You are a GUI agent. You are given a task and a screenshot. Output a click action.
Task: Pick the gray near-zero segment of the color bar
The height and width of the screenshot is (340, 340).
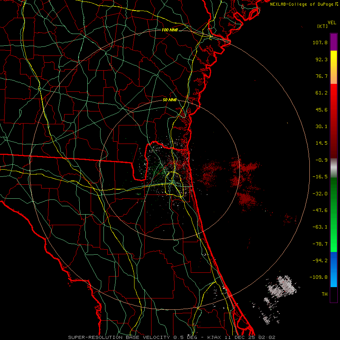334,168
